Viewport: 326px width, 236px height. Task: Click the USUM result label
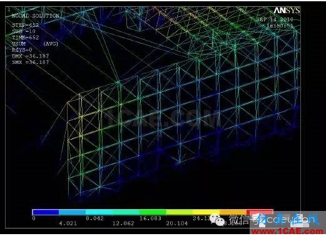click(19, 44)
